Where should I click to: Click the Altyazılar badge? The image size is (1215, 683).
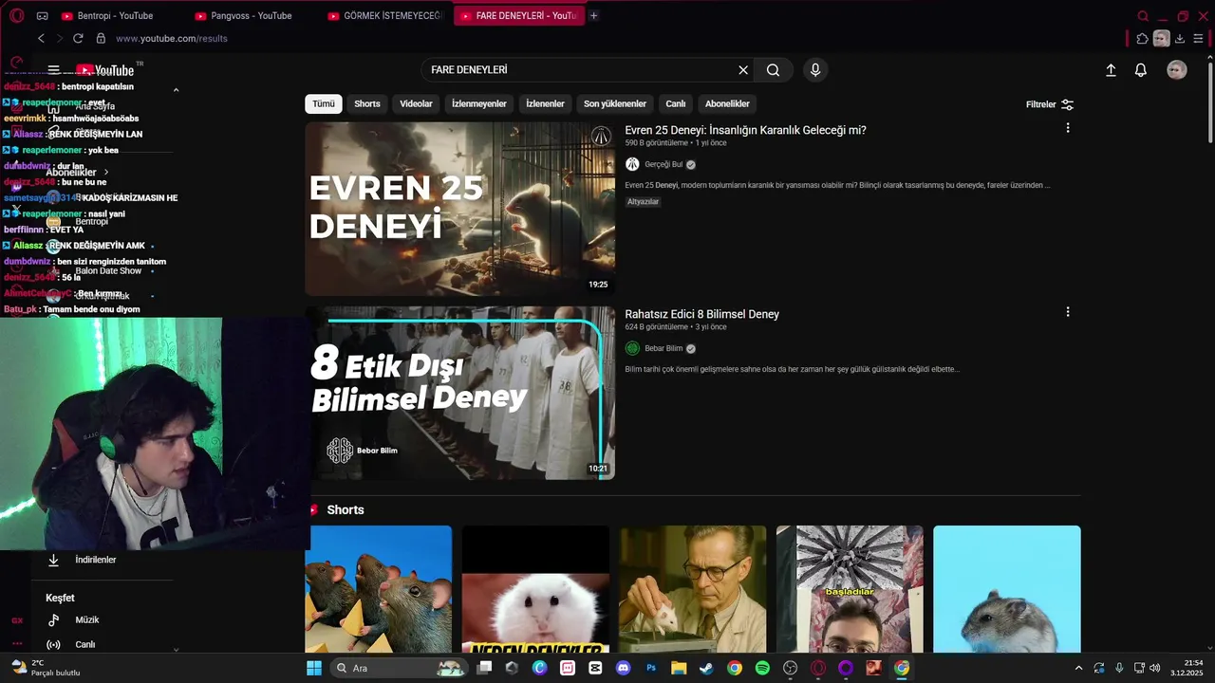tap(643, 202)
